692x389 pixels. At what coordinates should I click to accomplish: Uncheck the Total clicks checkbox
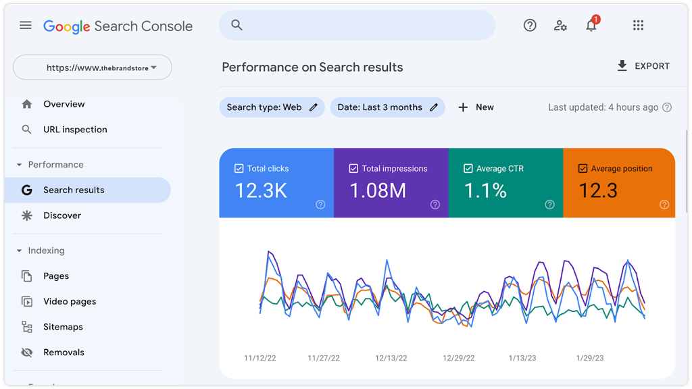pos(239,169)
